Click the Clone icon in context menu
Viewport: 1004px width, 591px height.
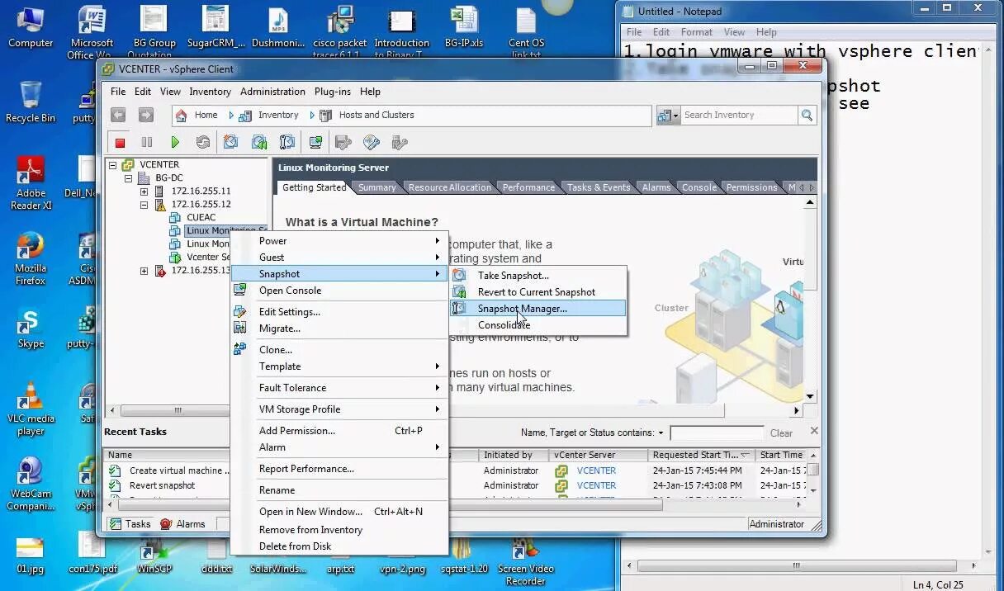click(240, 350)
